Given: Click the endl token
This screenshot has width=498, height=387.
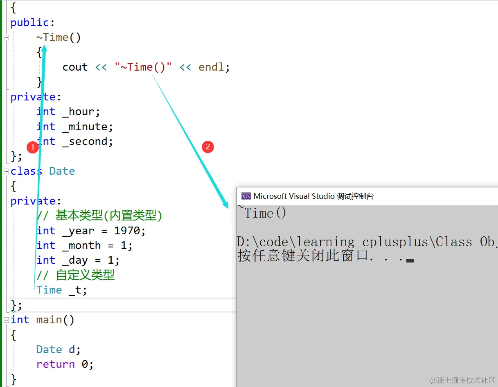Looking at the screenshot, I should pyautogui.click(x=212, y=67).
